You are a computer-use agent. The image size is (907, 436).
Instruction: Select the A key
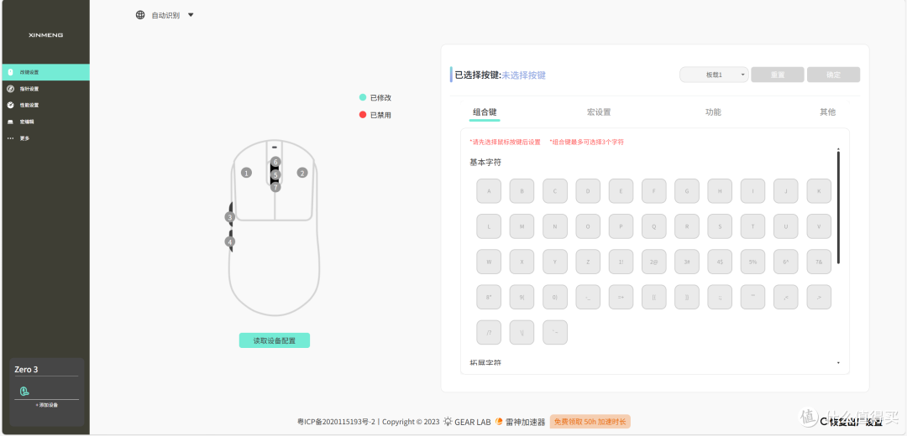coord(489,191)
